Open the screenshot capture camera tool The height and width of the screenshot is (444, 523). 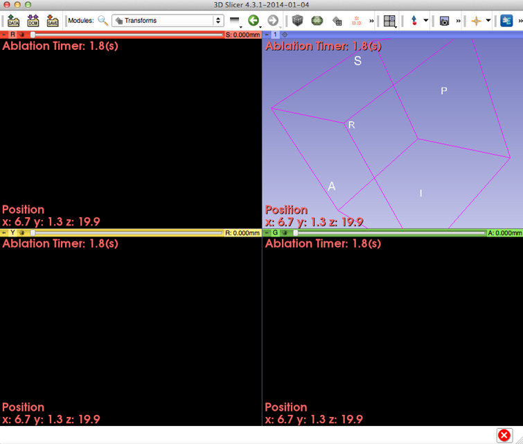(x=444, y=21)
